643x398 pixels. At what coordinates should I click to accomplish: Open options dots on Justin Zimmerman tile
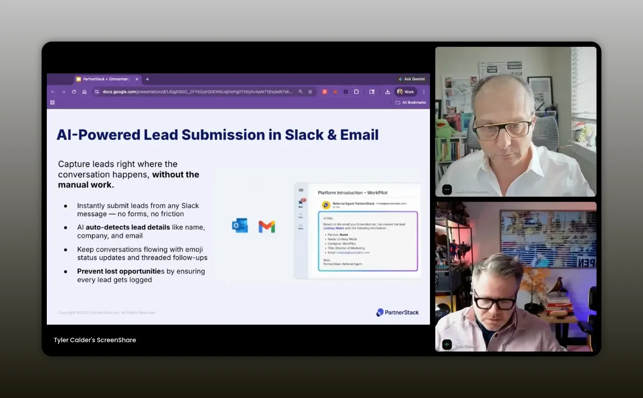(x=447, y=190)
